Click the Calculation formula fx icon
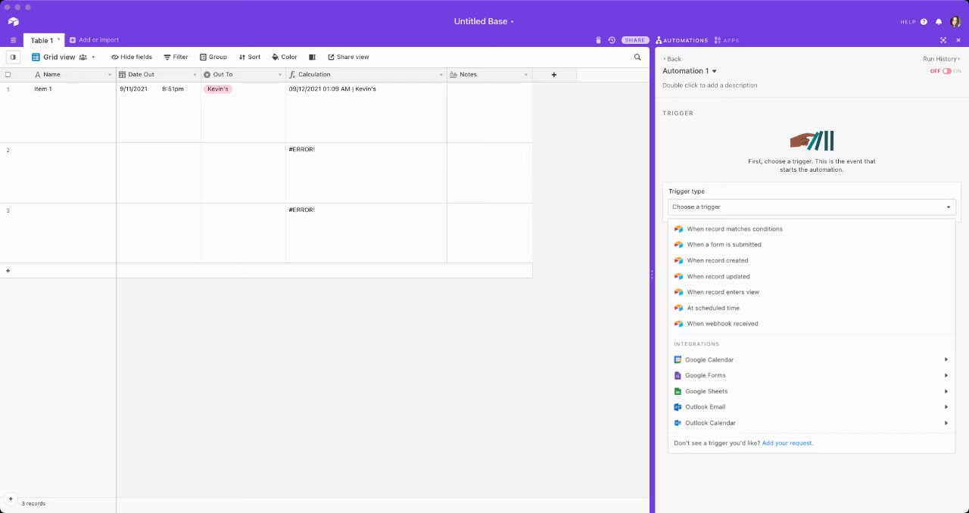Viewport: 969px width, 513px height. point(292,74)
